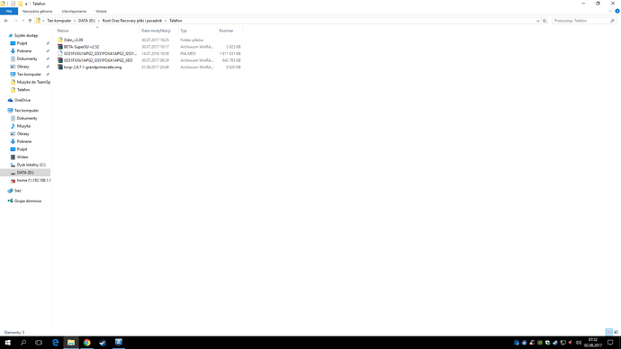Open Microsoft Edge from the taskbar

56,343
